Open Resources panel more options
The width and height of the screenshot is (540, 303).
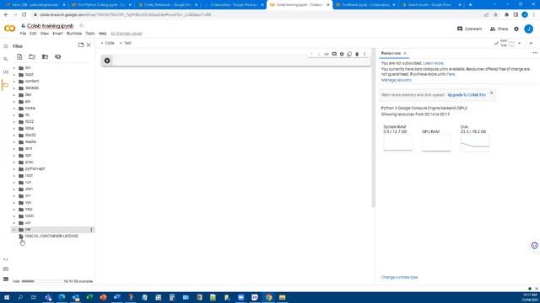[x=535, y=53]
